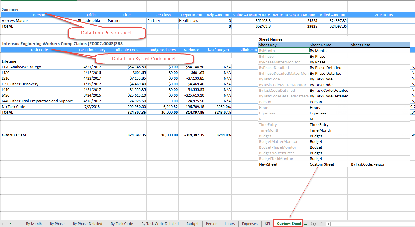Switch to the By Month sheet tab
The image size is (415, 227).
point(34,224)
